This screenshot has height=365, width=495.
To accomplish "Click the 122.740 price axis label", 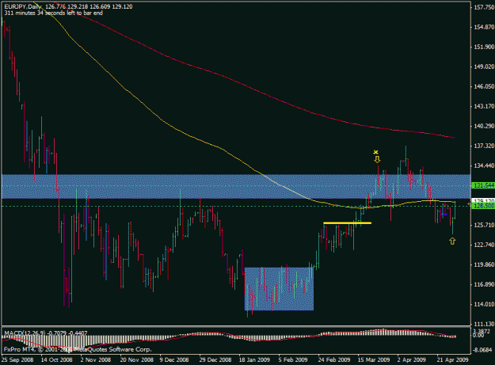I will [484, 245].
